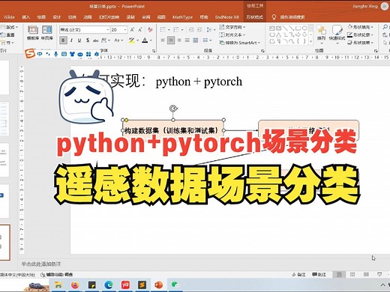This screenshot has width=390, height=292.
Task: Open the Text Direction option
Action: pyautogui.click(x=232, y=27)
